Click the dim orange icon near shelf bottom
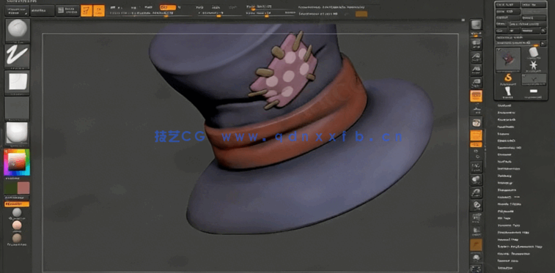555x273 pixels. [x=476, y=244]
